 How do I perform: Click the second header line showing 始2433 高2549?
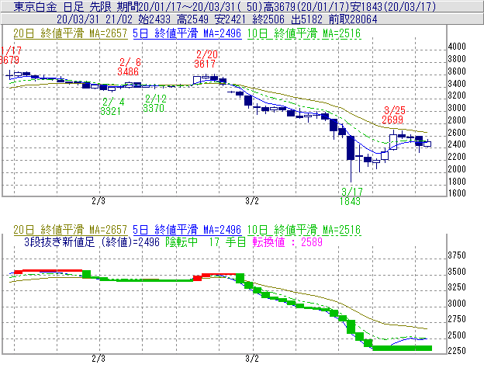(x=217, y=19)
